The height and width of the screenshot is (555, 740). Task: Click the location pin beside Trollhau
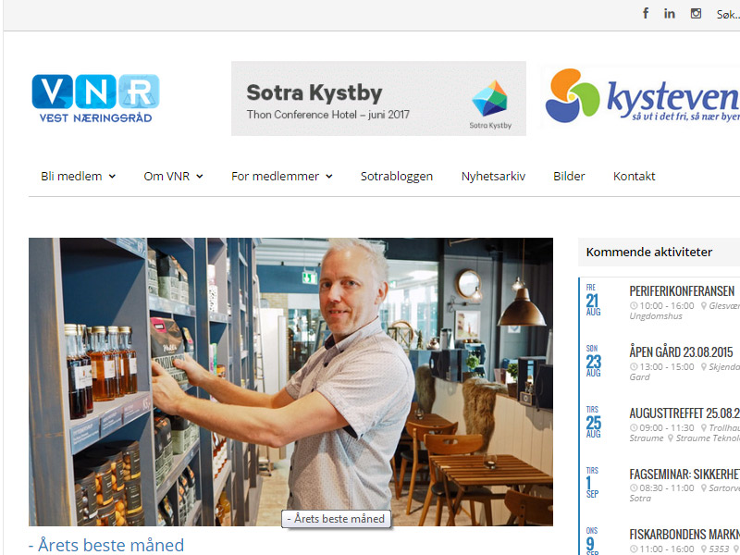pyautogui.click(x=703, y=427)
